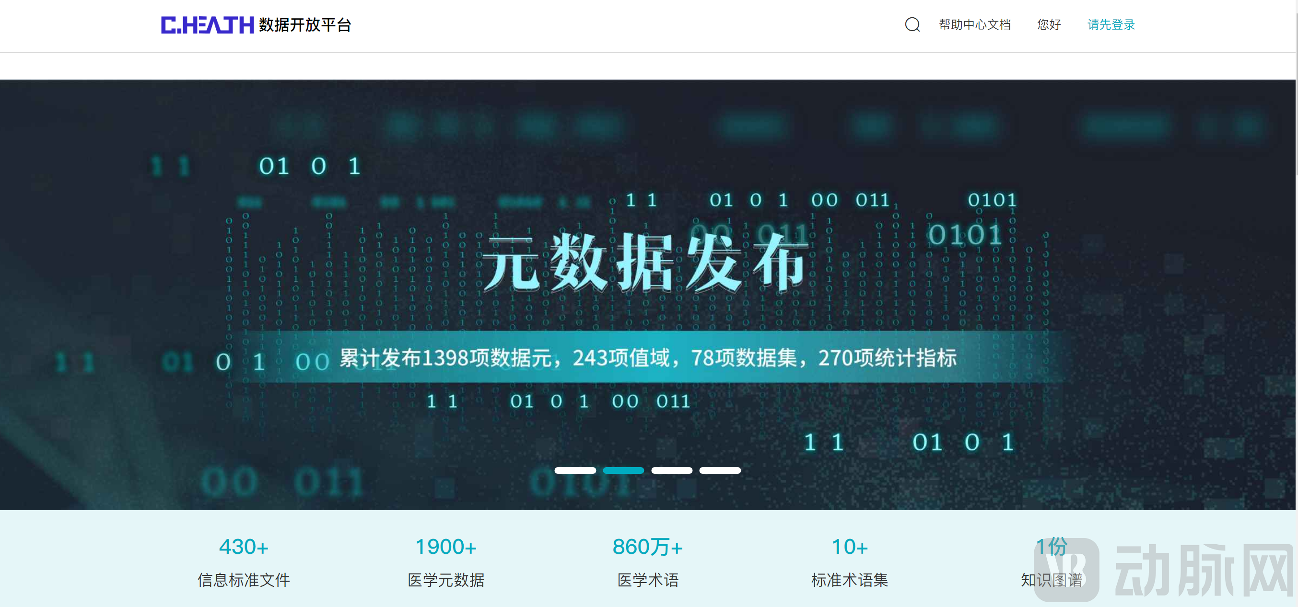This screenshot has height=607, width=1298.
Task: Click the 医学术语 label
Action: (x=647, y=580)
